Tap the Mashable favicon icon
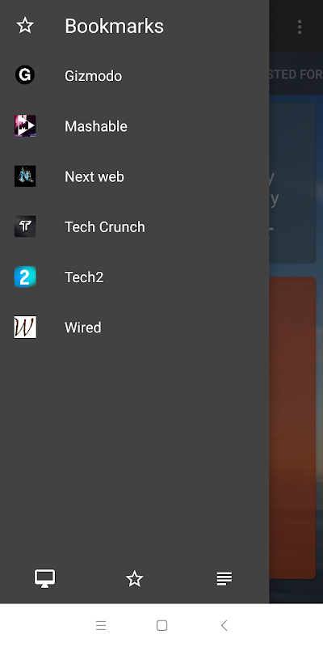 [x=25, y=126]
